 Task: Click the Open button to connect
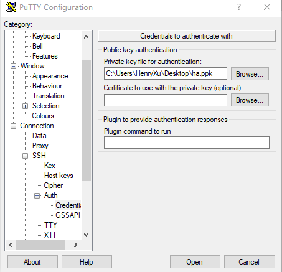coord(195,262)
